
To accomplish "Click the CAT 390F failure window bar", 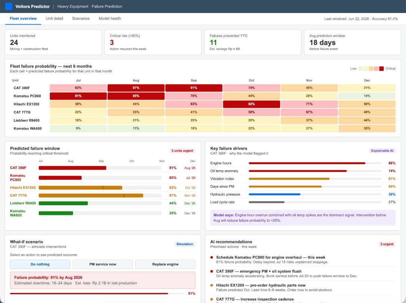I will click(73, 168).
